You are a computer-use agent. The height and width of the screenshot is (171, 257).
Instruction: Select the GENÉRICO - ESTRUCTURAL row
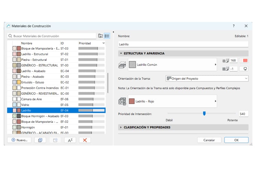click(56, 65)
